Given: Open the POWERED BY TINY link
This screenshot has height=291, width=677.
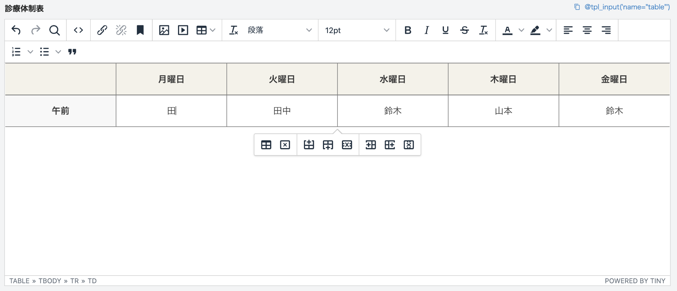Looking at the screenshot, I should pos(635,281).
